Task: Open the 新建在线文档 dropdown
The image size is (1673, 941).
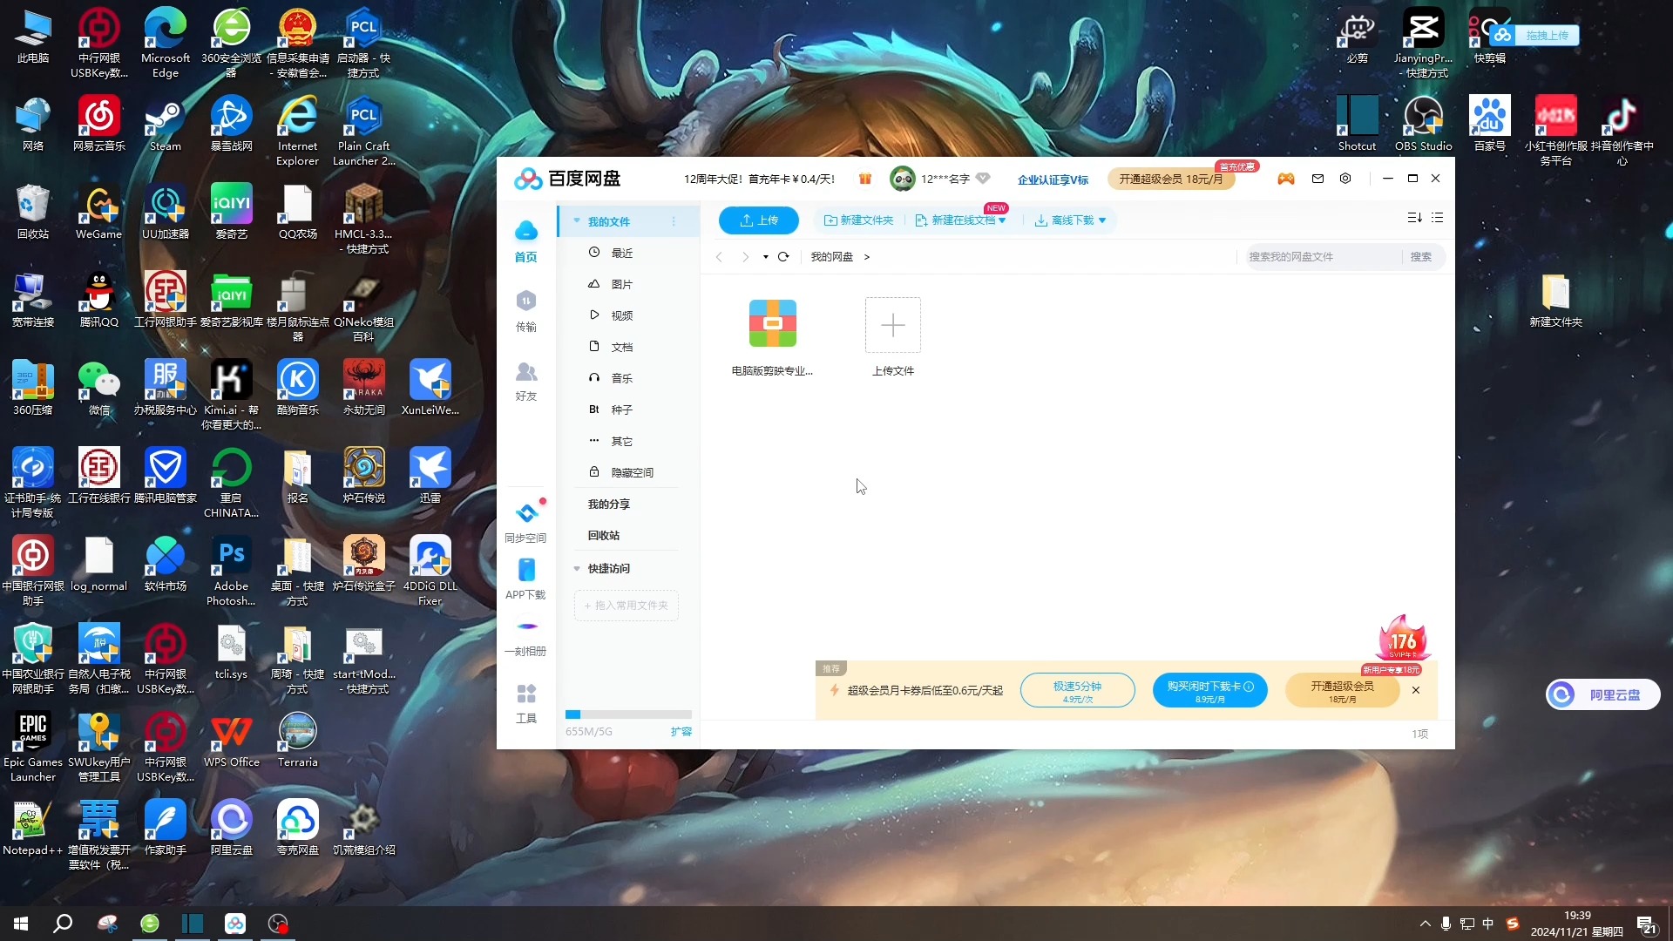Action: [961, 220]
